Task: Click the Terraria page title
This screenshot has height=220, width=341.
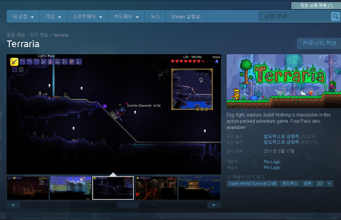Action: pos(23,44)
